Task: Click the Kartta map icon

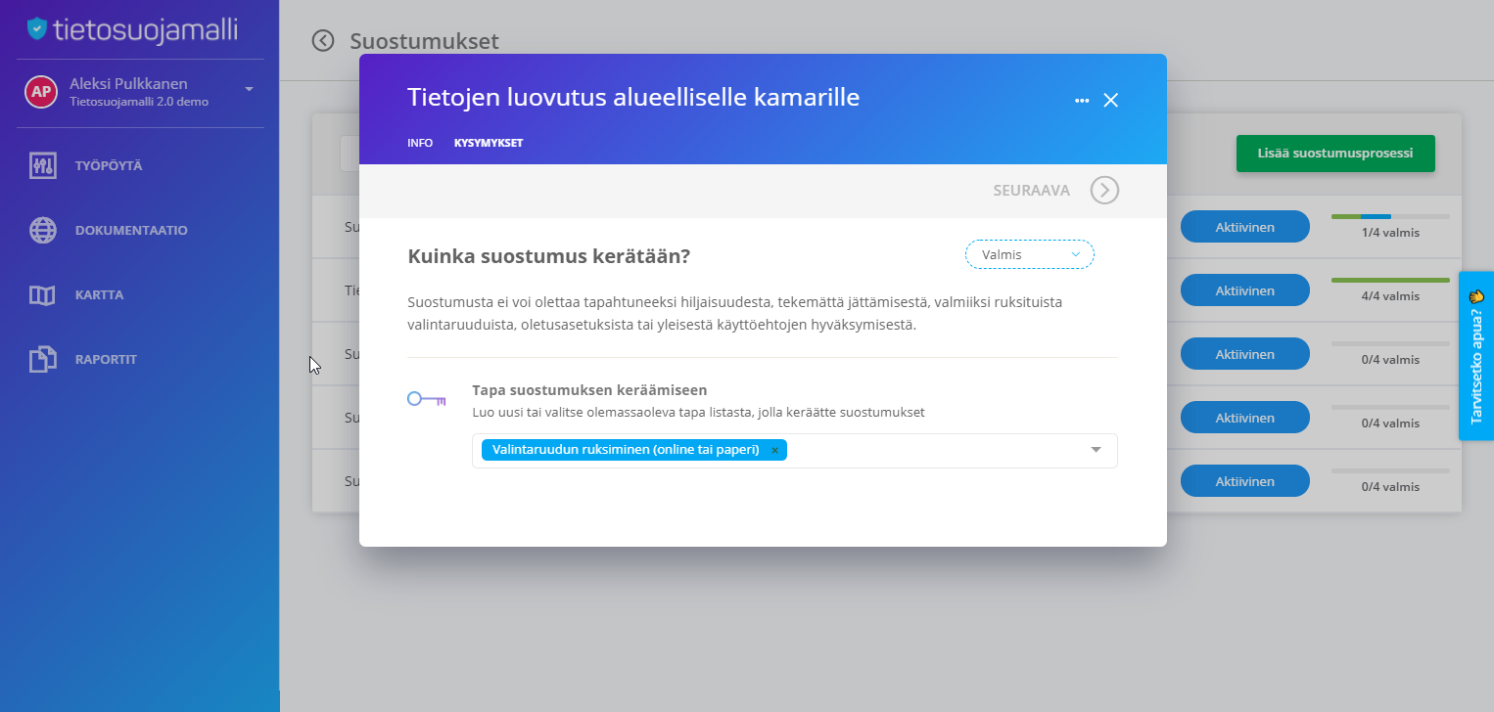Action: 42,294
